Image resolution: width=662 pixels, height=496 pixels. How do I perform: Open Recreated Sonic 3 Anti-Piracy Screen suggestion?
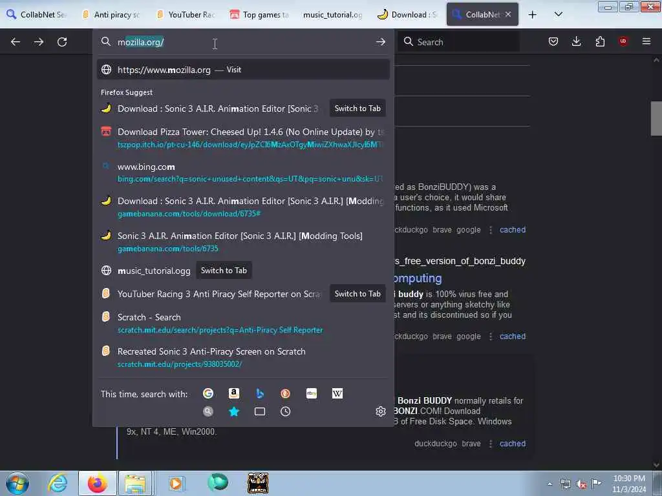[243, 357]
